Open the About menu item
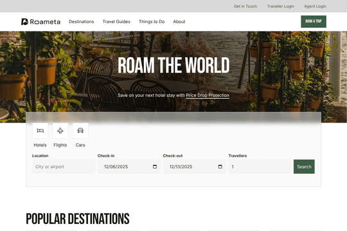Image resolution: width=347 pixels, height=231 pixels. click(x=179, y=22)
